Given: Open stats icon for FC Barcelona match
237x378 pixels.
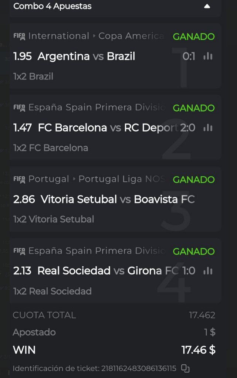Looking at the screenshot, I should 208,128.
